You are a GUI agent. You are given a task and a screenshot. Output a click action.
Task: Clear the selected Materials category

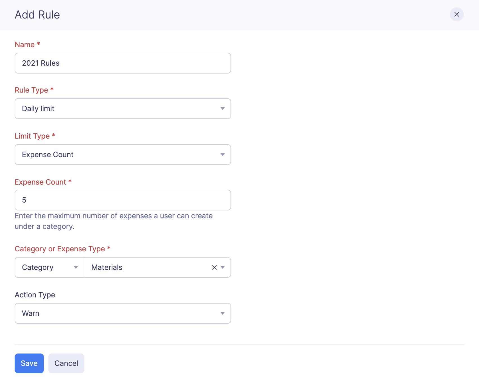click(214, 267)
